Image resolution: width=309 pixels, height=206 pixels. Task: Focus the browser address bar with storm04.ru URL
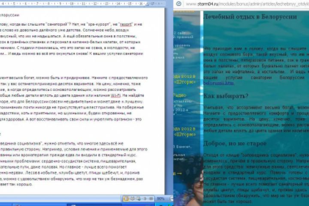click(x=247, y=4)
